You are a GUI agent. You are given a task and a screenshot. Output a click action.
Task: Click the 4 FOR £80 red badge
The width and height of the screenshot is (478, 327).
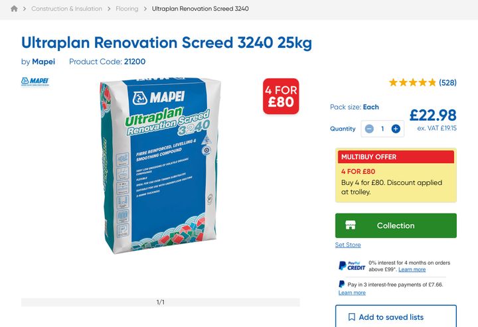coord(281,96)
